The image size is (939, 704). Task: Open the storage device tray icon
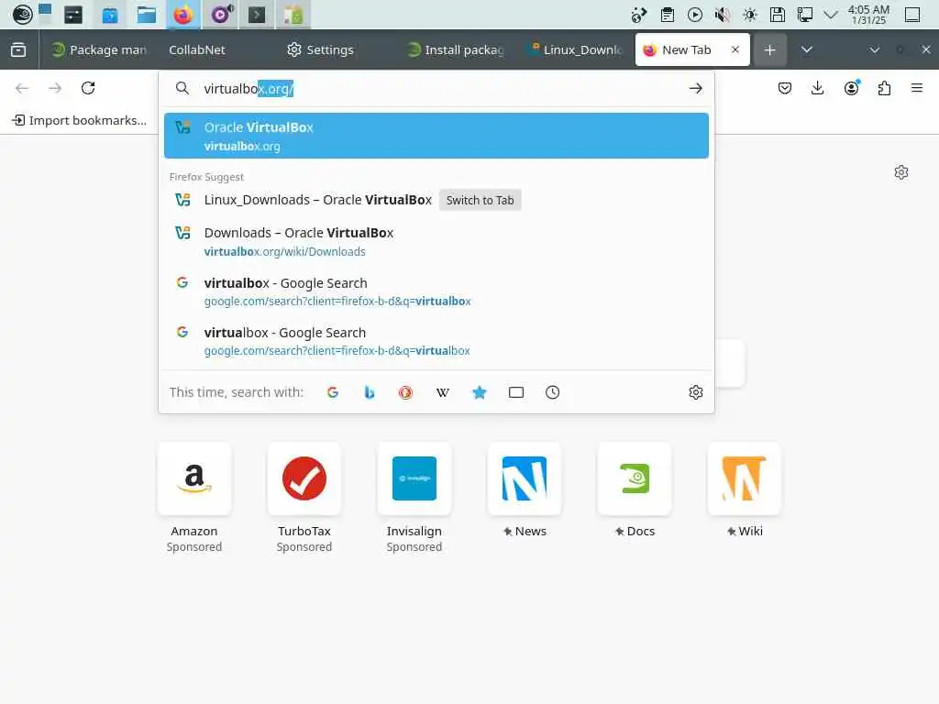click(x=778, y=15)
